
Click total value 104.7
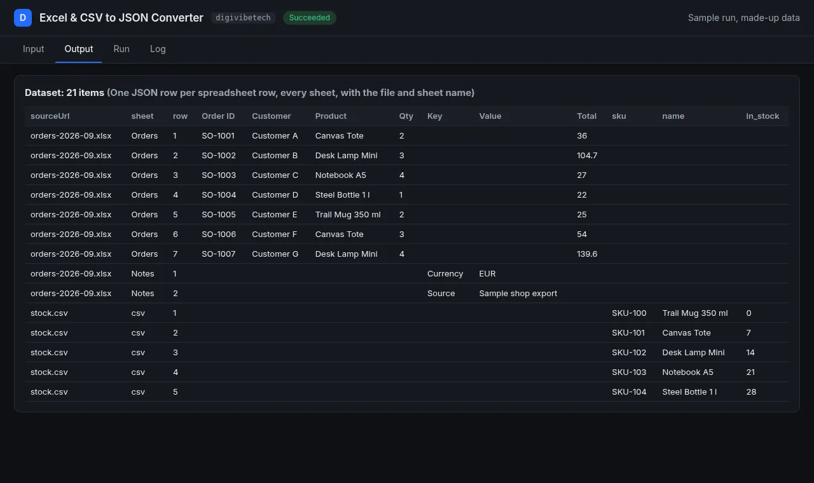point(587,155)
